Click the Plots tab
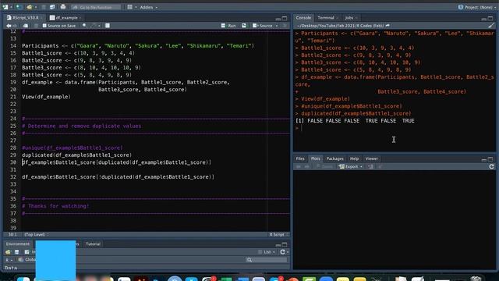 click(315, 158)
